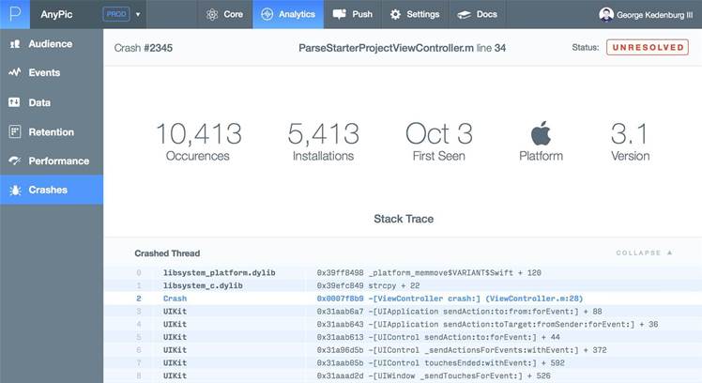Select Crashes in the sidebar

[47, 190]
